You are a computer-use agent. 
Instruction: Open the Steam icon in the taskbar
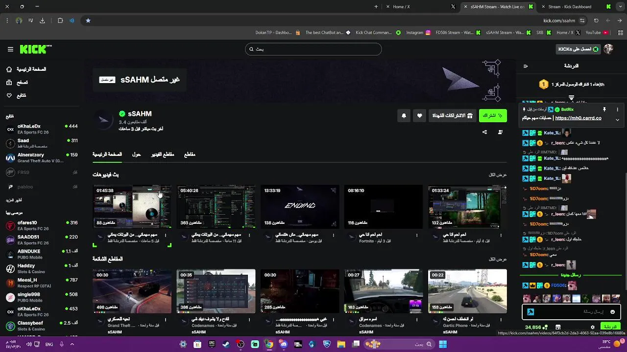tap(226, 344)
